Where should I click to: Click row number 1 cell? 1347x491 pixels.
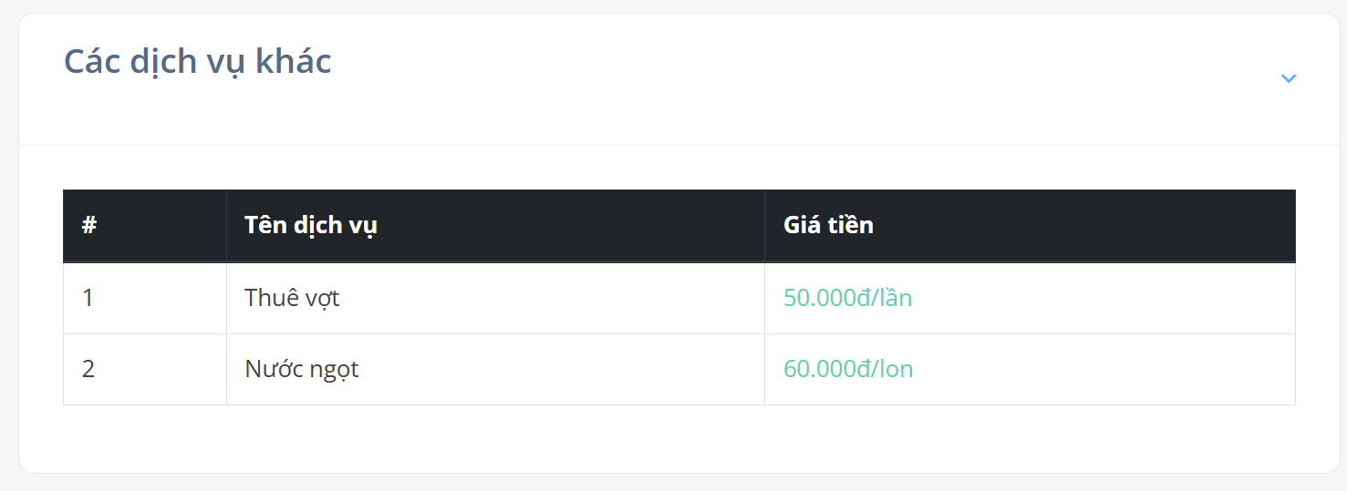145,298
